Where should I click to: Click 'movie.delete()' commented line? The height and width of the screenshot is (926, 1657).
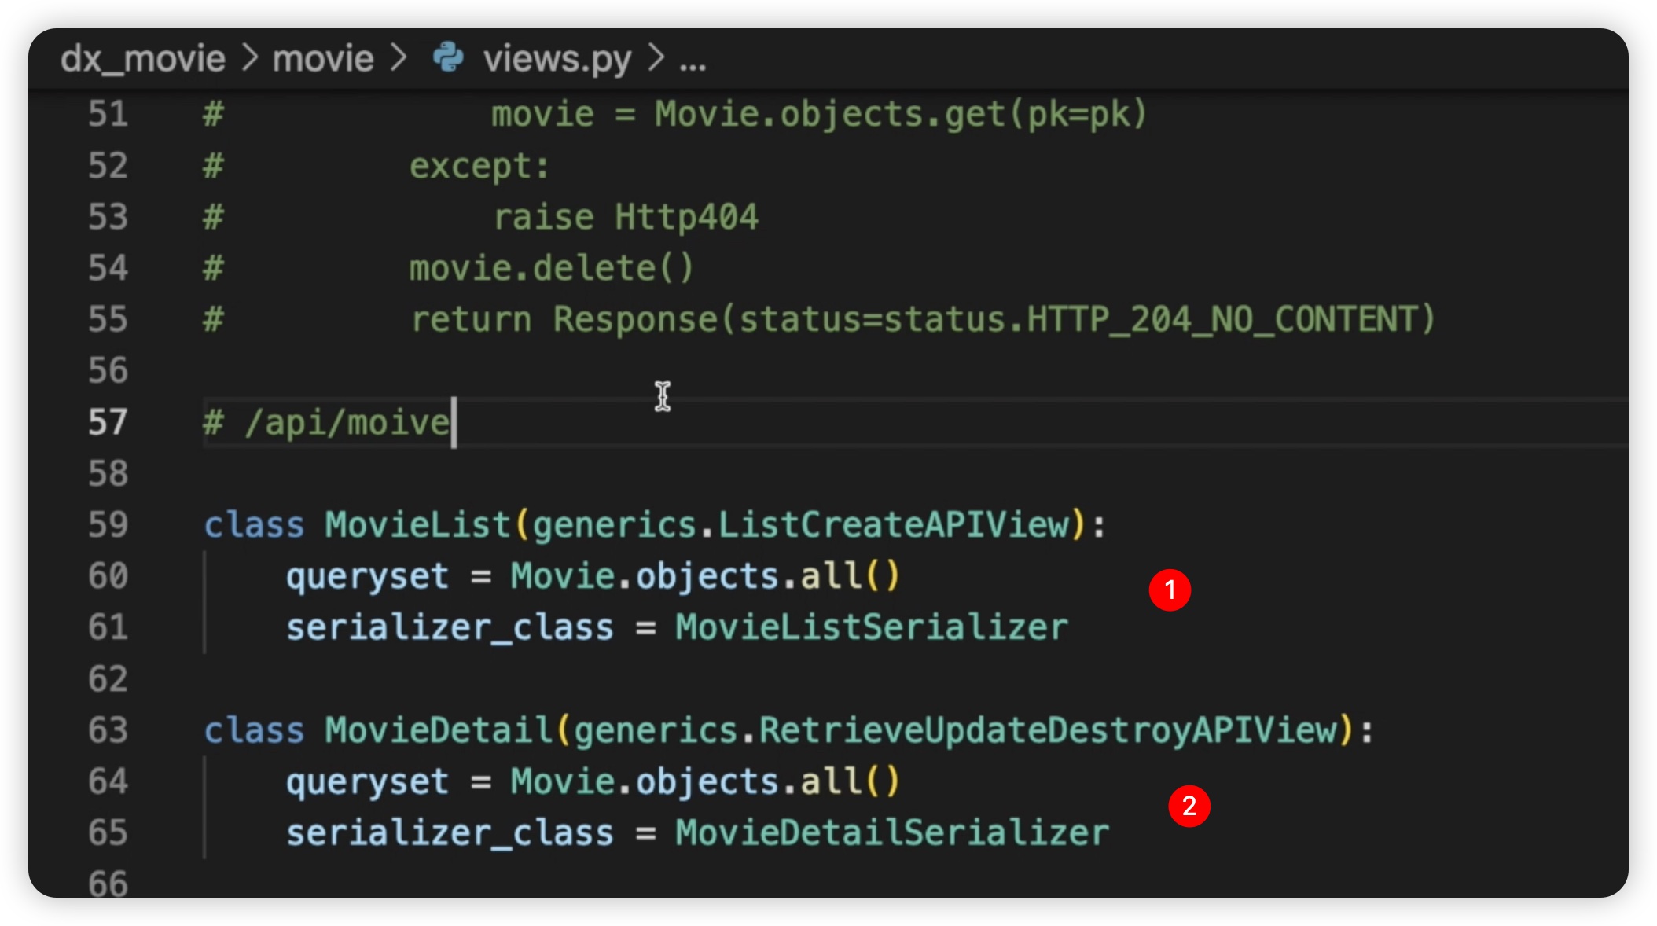(552, 269)
